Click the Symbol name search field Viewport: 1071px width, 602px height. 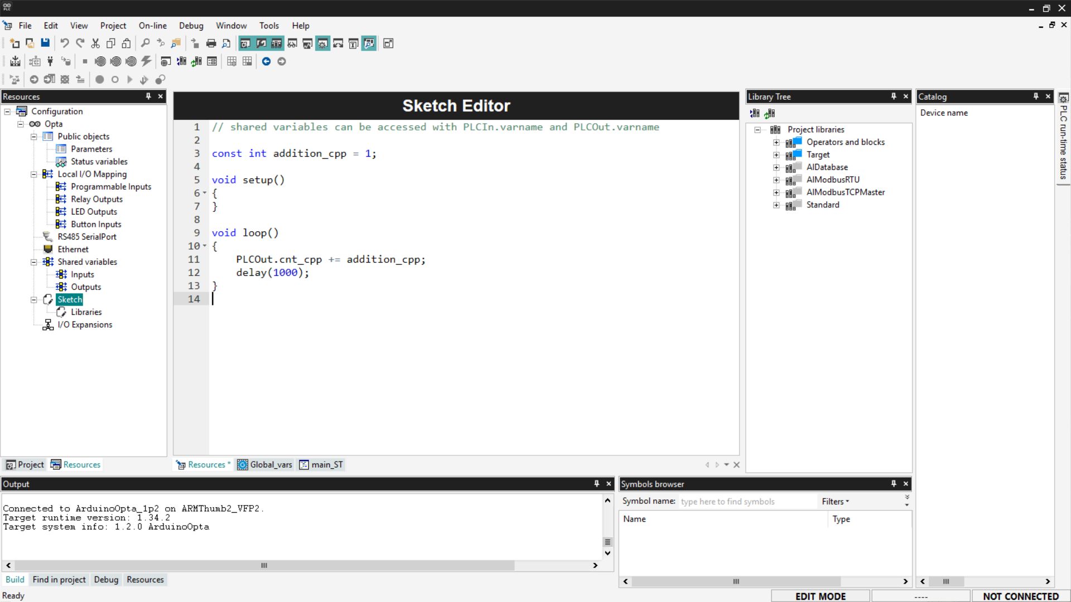(x=746, y=502)
